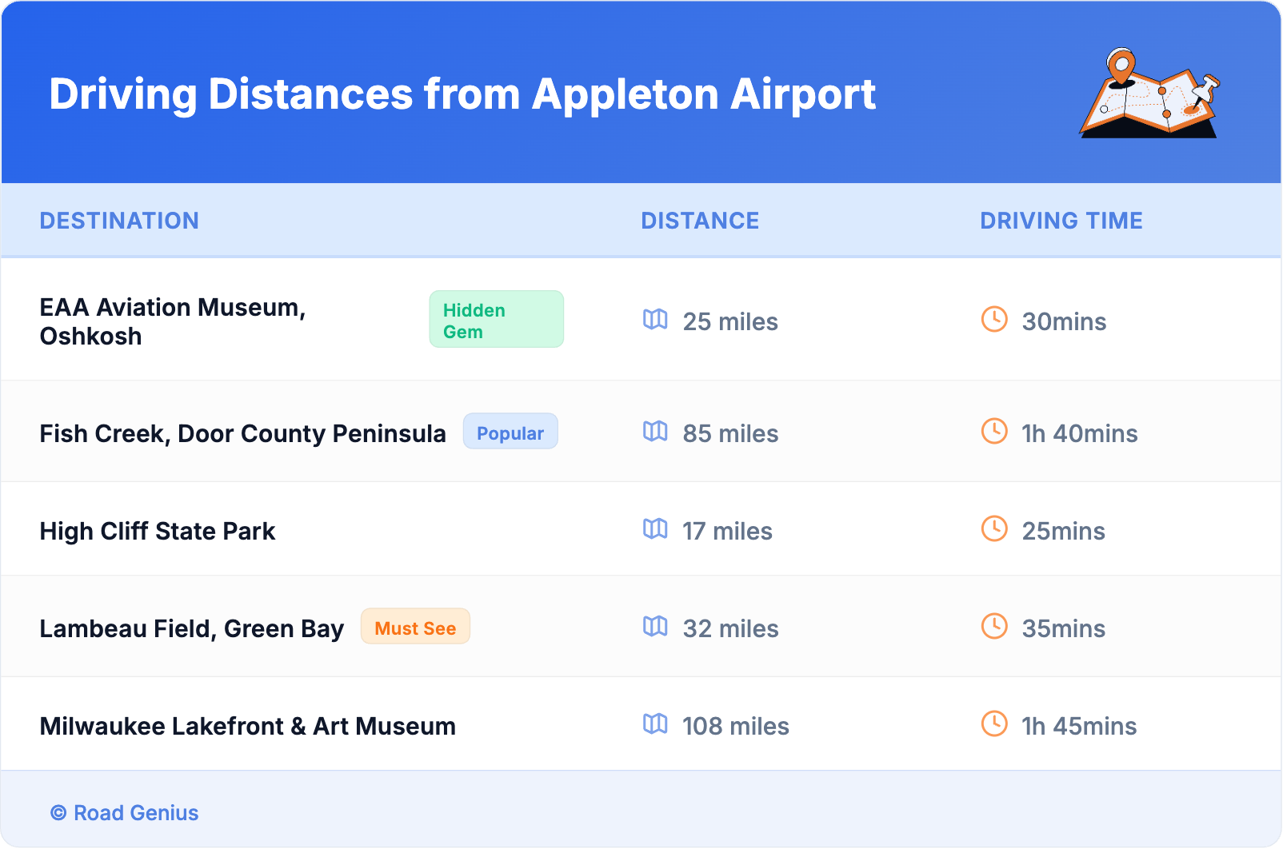Click the map illustration in the header
This screenshot has width=1283, height=849.
click(x=1149, y=94)
